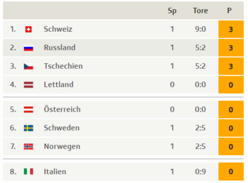Select the Schweden team name

coord(62,128)
